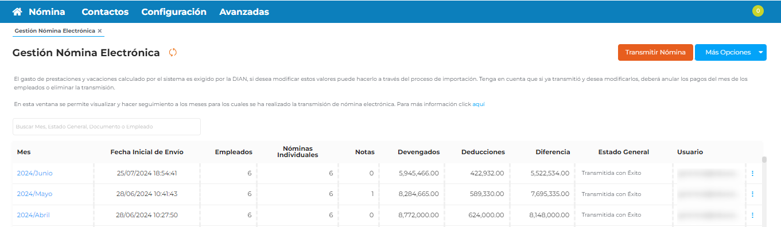Open the 2024/Abril month link
This screenshot has height=227, width=781.
(34, 215)
